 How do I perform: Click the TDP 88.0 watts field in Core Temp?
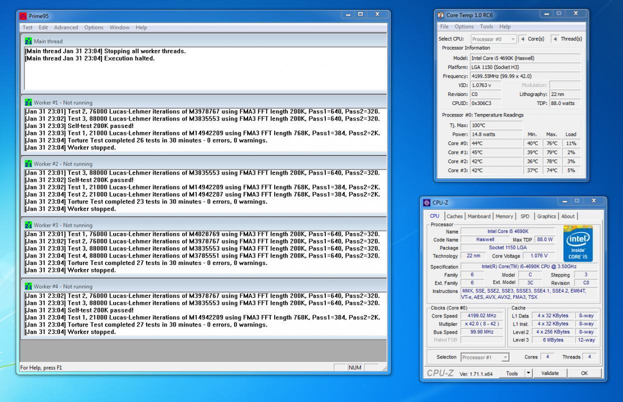point(565,103)
